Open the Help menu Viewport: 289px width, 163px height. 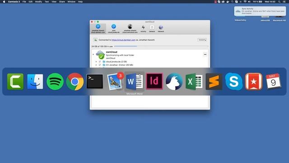pos(80,2)
